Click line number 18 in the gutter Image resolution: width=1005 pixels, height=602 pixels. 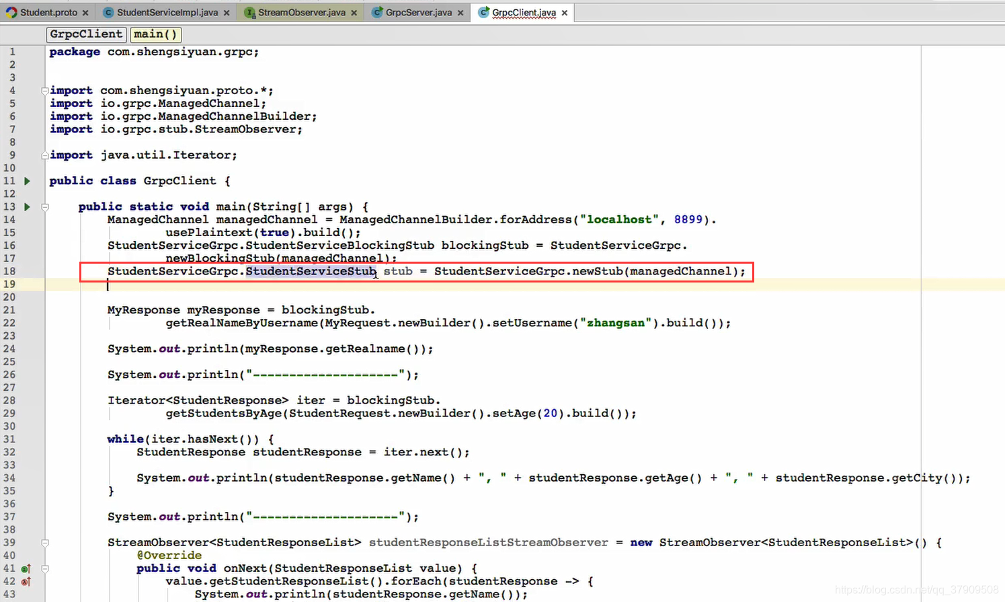[9, 271]
